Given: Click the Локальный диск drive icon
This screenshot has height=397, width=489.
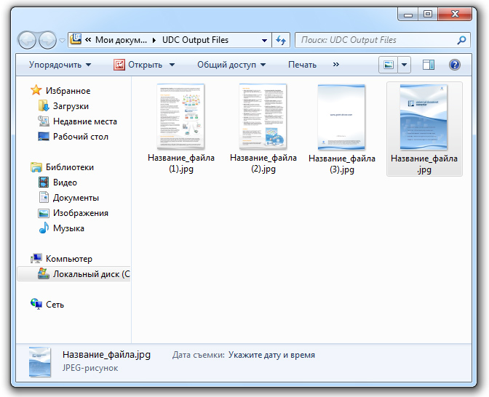Looking at the screenshot, I should [44, 273].
